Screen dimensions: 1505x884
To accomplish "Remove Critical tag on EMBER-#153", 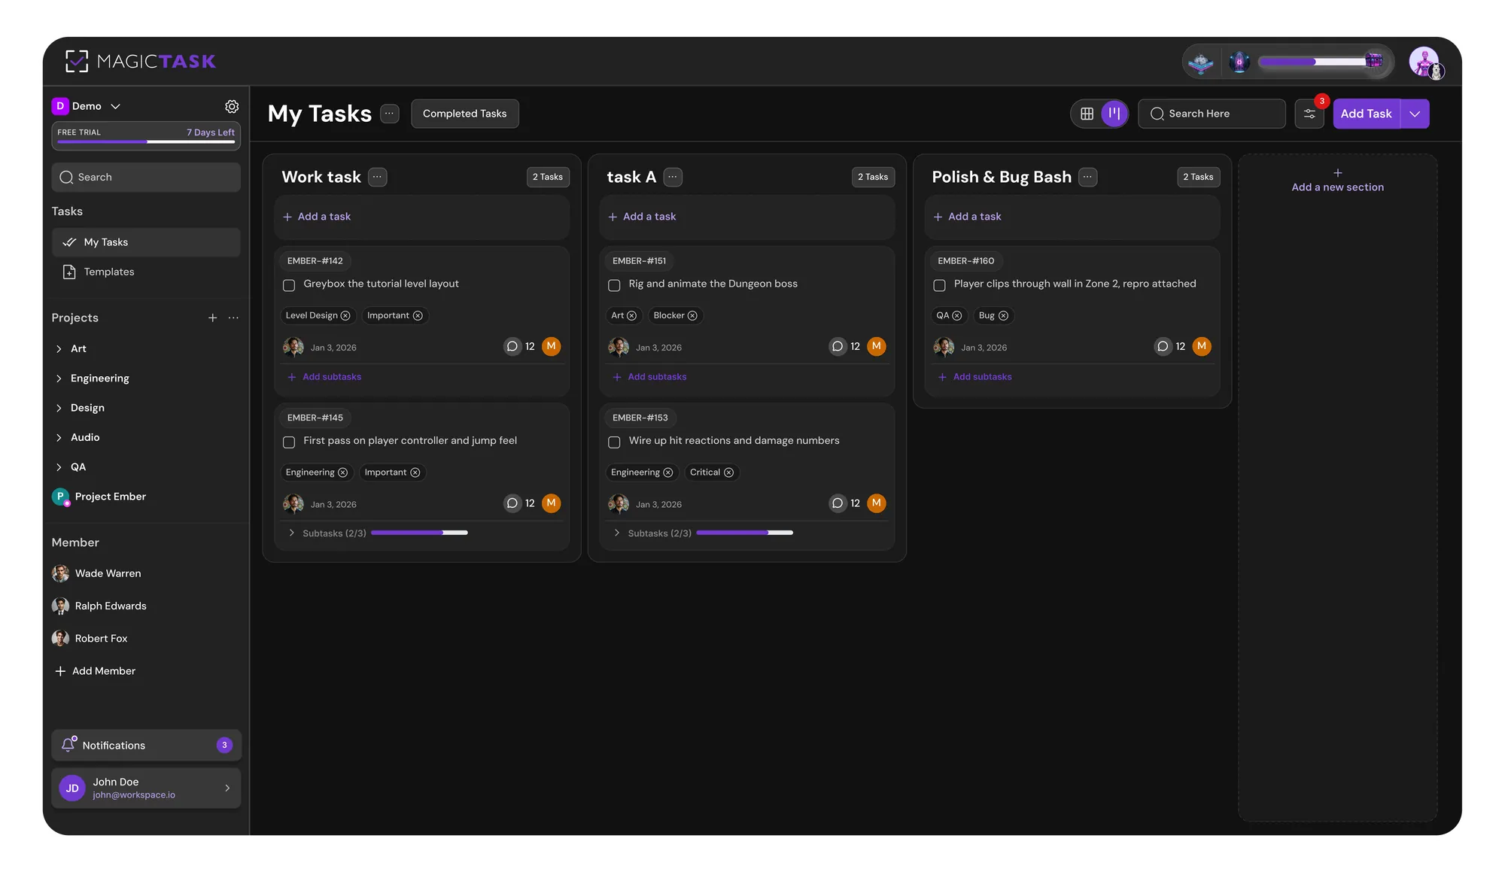I will (x=728, y=472).
